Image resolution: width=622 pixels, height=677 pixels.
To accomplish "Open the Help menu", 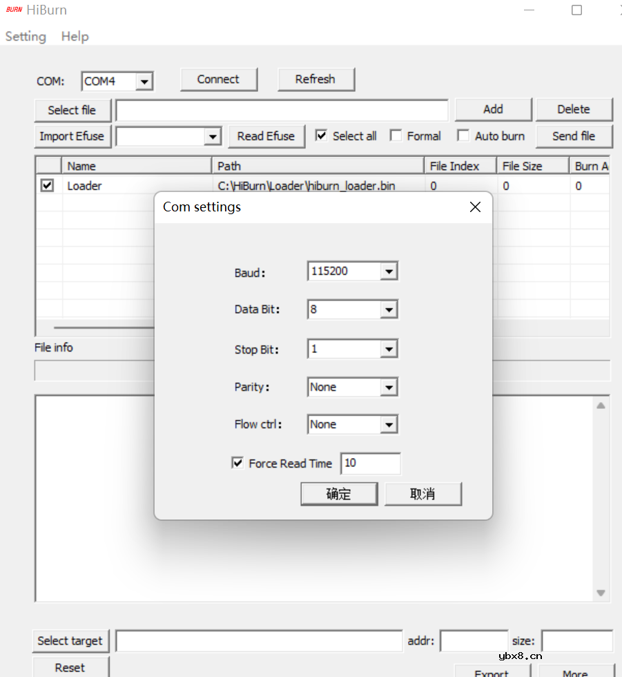I will pyautogui.click(x=75, y=37).
